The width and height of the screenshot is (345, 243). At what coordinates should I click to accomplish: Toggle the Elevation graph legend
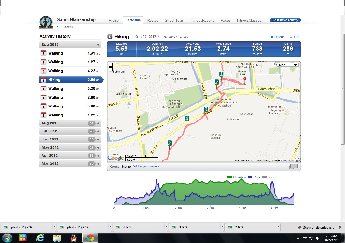tap(237, 177)
